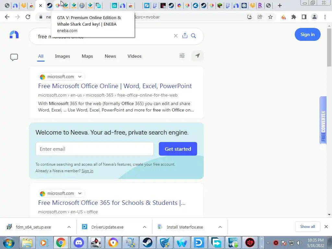Open the Chrome profile avatar icon
The width and height of the screenshot is (332, 249).
tap(314, 17)
